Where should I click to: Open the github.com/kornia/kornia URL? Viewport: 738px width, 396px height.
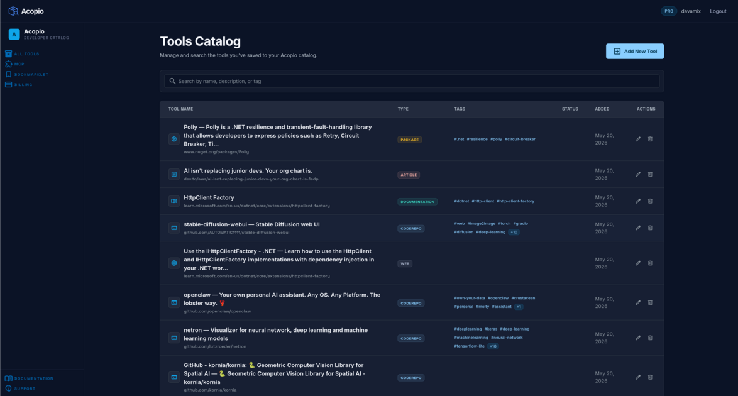[210, 390]
